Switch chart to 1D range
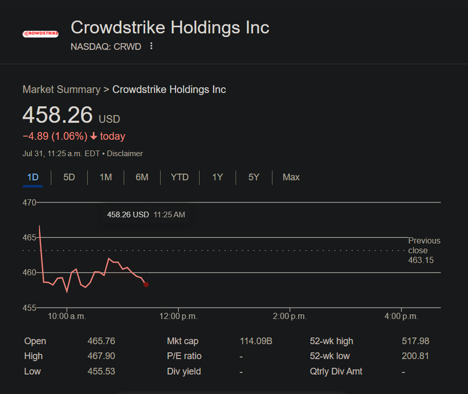468x394 pixels. pos(33,177)
